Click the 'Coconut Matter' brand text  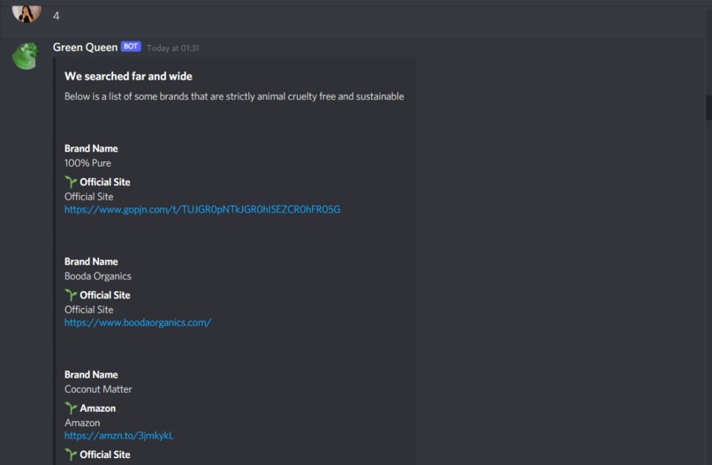tap(98, 389)
